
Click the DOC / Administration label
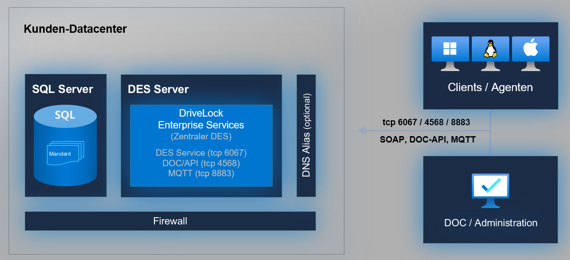click(x=491, y=223)
